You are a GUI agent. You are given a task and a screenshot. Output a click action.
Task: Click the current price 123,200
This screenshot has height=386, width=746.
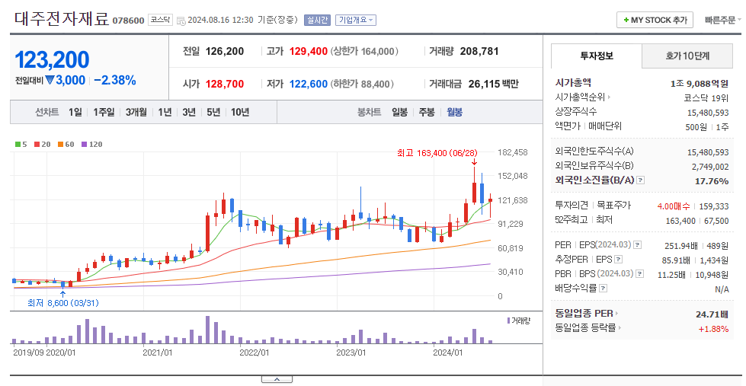(53, 60)
